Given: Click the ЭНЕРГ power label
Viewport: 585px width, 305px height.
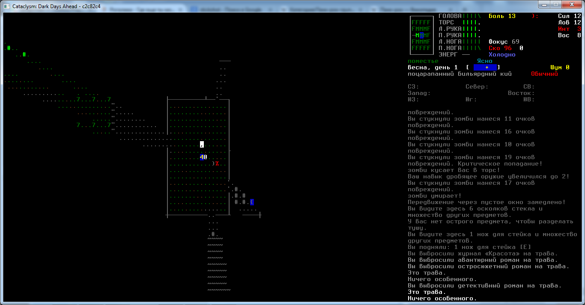Looking at the screenshot, I should pyautogui.click(x=448, y=54).
